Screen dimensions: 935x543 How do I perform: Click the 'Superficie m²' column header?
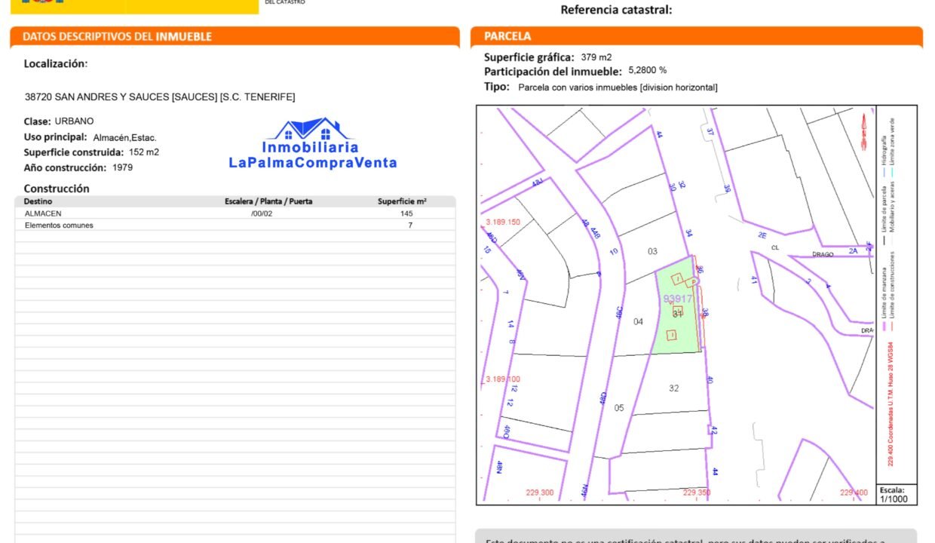(x=402, y=201)
